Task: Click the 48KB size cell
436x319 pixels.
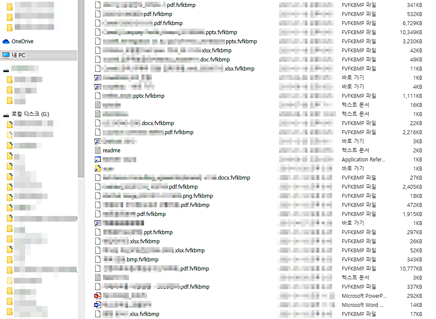Action: coord(416,60)
